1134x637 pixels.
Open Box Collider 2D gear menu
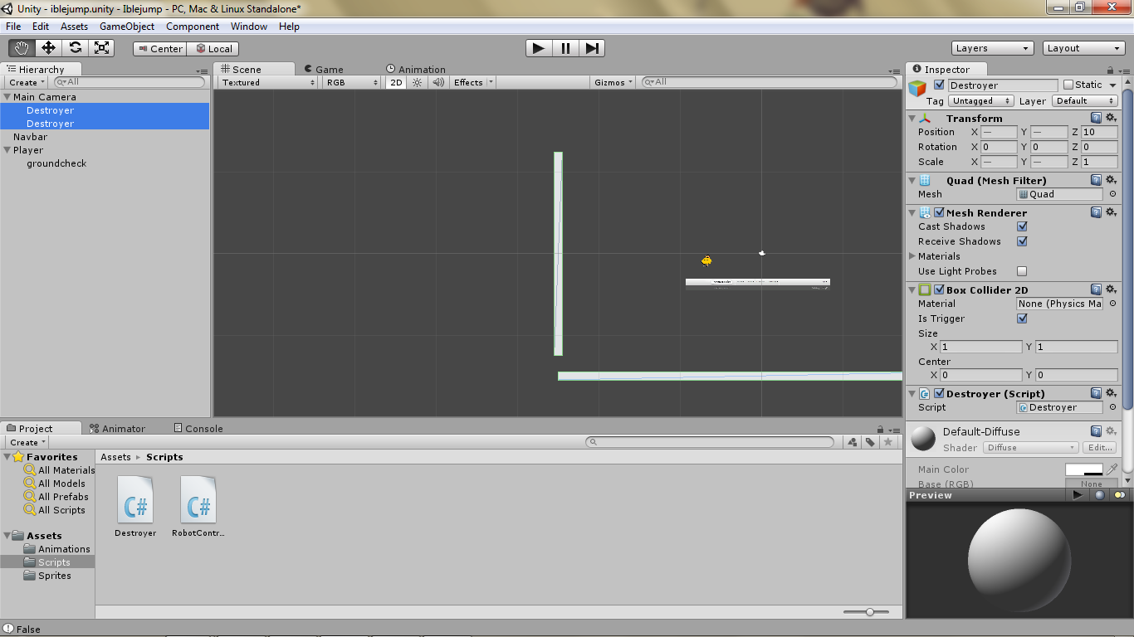1111,289
